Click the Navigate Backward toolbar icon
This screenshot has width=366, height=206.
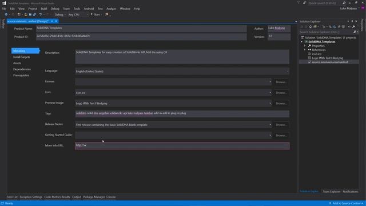(x=6, y=14)
